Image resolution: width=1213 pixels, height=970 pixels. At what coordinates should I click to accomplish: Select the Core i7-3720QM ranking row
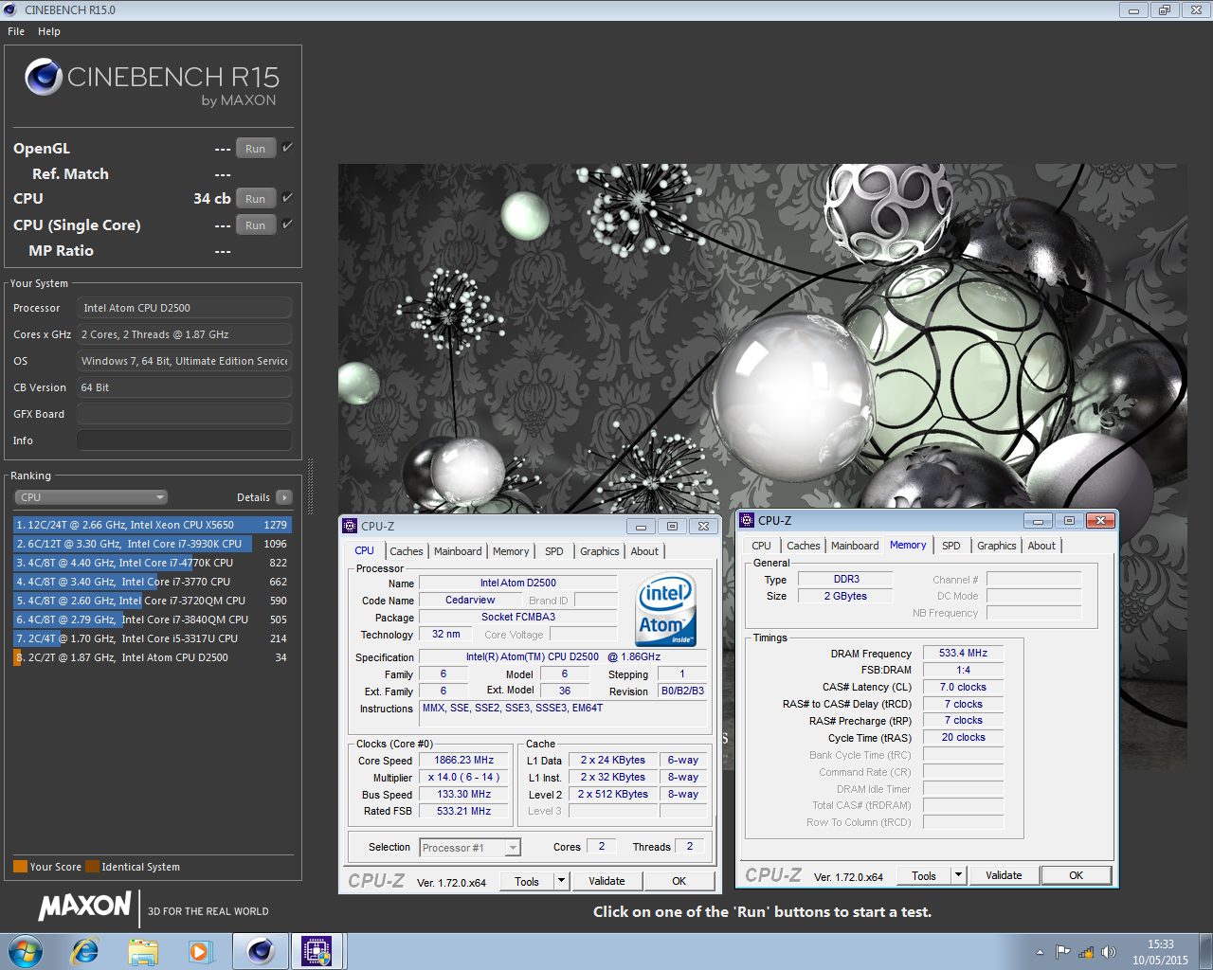(152, 601)
